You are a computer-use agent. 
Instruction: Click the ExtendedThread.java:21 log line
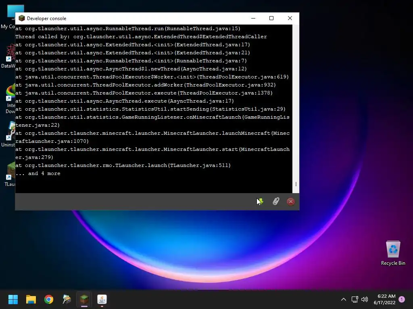(132, 53)
